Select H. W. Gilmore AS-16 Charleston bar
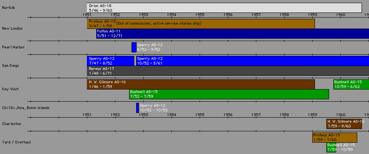 coord(344,124)
